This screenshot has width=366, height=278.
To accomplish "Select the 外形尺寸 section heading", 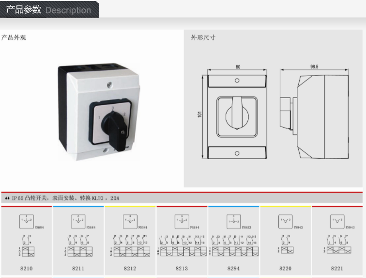I will 203,38.
